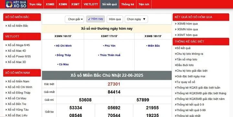This screenshot has width=233, height=117.
Task: Select second prize number 57899
Action: pos(143,100)
